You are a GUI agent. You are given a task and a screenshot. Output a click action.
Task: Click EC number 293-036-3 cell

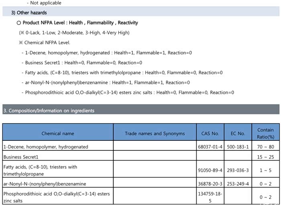(x=238, y=170)
